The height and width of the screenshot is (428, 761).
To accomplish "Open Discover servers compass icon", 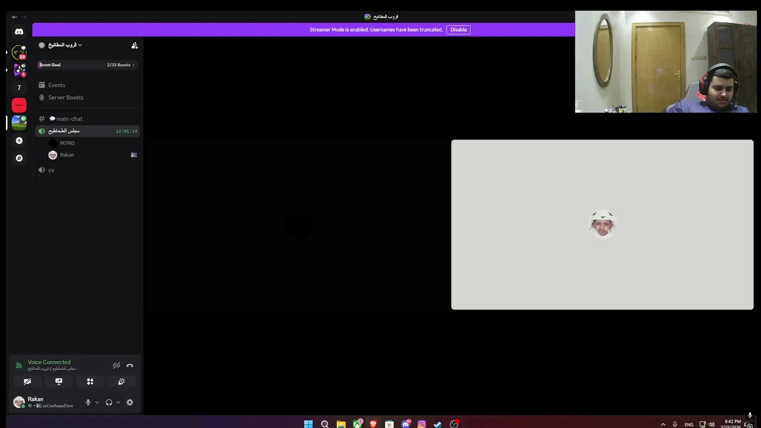I will click(x=19, y=158).
